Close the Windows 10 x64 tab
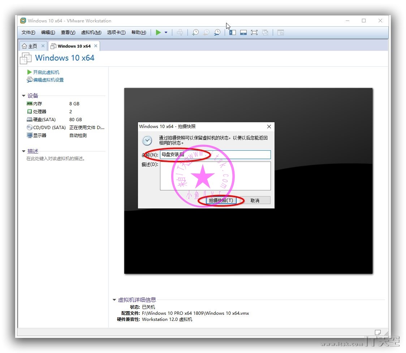 pos(96,46)
